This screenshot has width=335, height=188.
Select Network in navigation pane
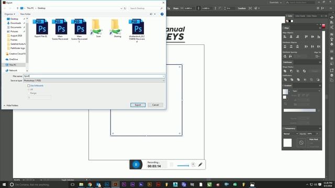point(13,70)
